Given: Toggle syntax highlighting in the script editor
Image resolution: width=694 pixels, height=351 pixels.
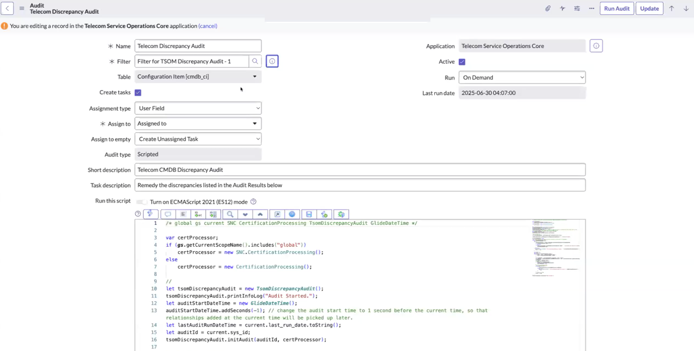Looking at the screenshot, I should click(151, 214).
